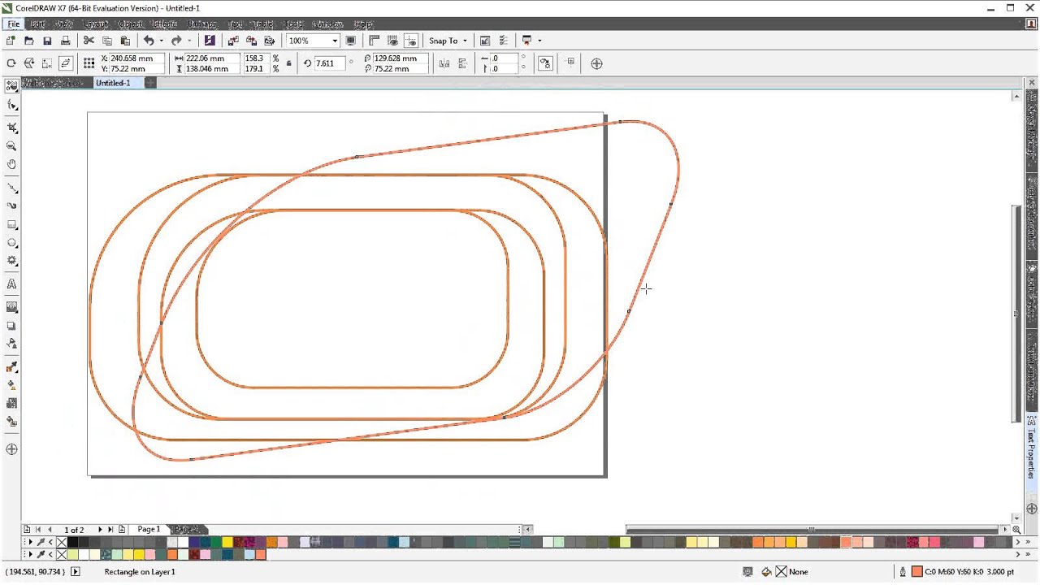This screenshot has height=585, width=1040.
Task: Select the Pick tool in the toolbox
Action: point(11,86)
